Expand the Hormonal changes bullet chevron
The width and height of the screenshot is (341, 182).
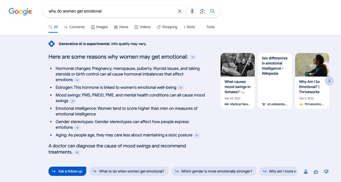[x=77, y=80]
